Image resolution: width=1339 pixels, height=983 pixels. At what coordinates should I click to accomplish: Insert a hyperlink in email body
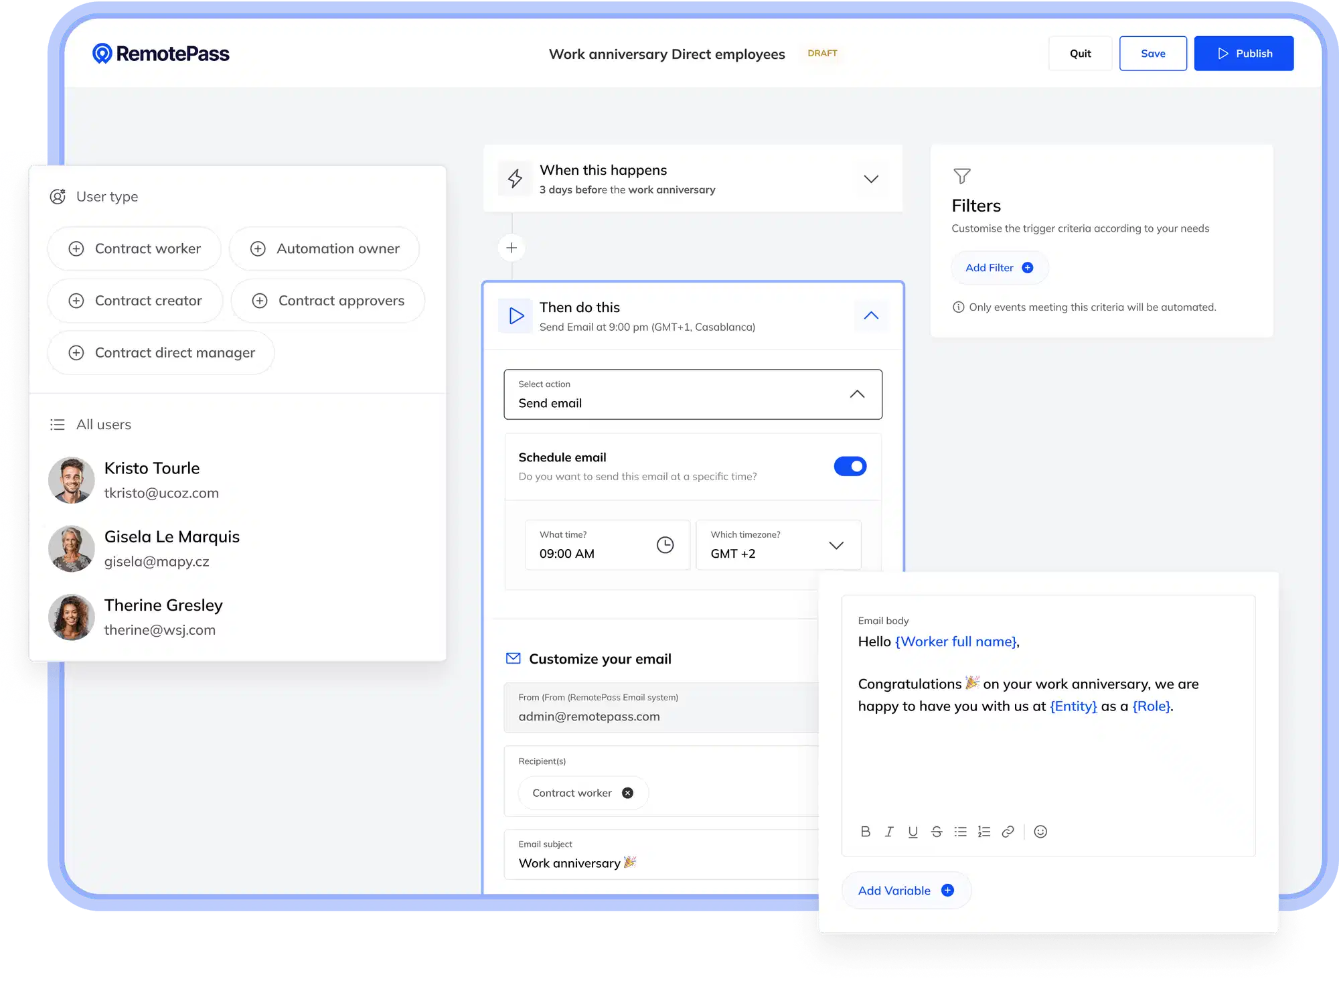pos(1008,832)
